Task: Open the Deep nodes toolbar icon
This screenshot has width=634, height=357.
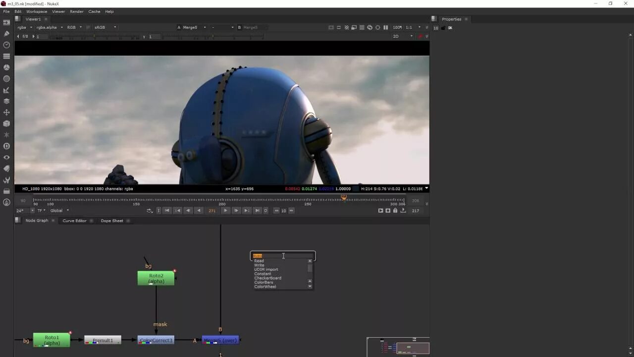Action: pos(6,146)
